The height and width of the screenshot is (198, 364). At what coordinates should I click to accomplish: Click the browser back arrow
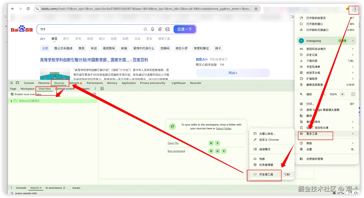(13, 9)
